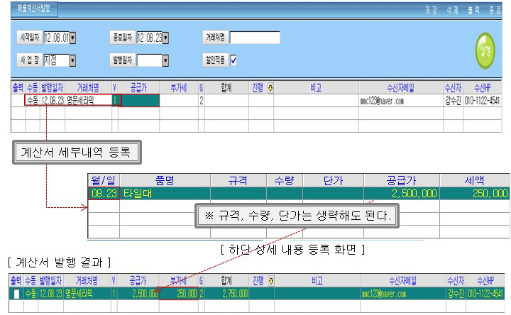Click the green 실행 round button

coord(485,50)
